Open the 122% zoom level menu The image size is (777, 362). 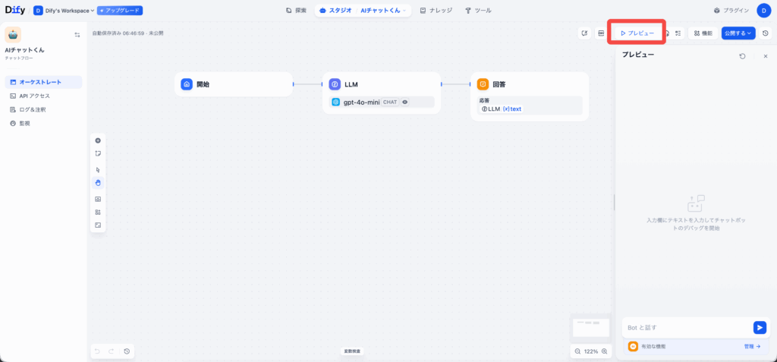coord(591,351)
